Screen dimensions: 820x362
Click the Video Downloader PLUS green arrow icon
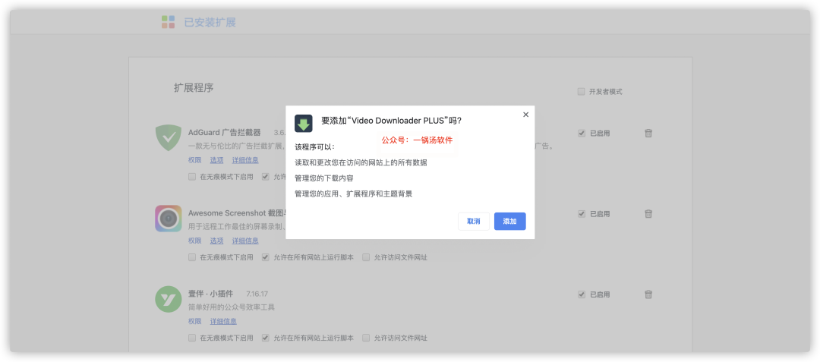(x=303, y=124)
